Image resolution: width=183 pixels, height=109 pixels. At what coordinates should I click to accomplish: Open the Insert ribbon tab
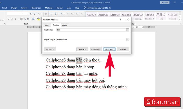[x=4, y=8]
